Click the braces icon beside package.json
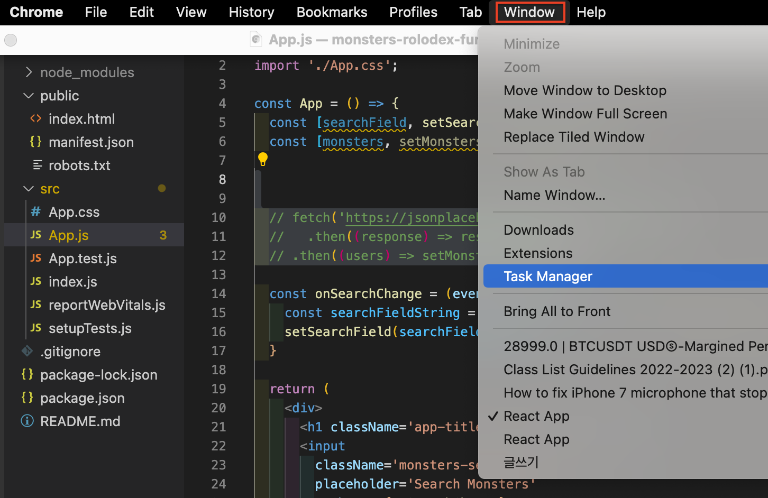The width and height of the screenshot is (768, 498). [x=27, y=397]
